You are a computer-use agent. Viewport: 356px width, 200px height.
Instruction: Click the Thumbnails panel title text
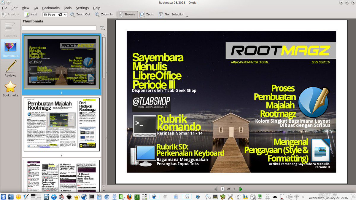click(33, 21)
